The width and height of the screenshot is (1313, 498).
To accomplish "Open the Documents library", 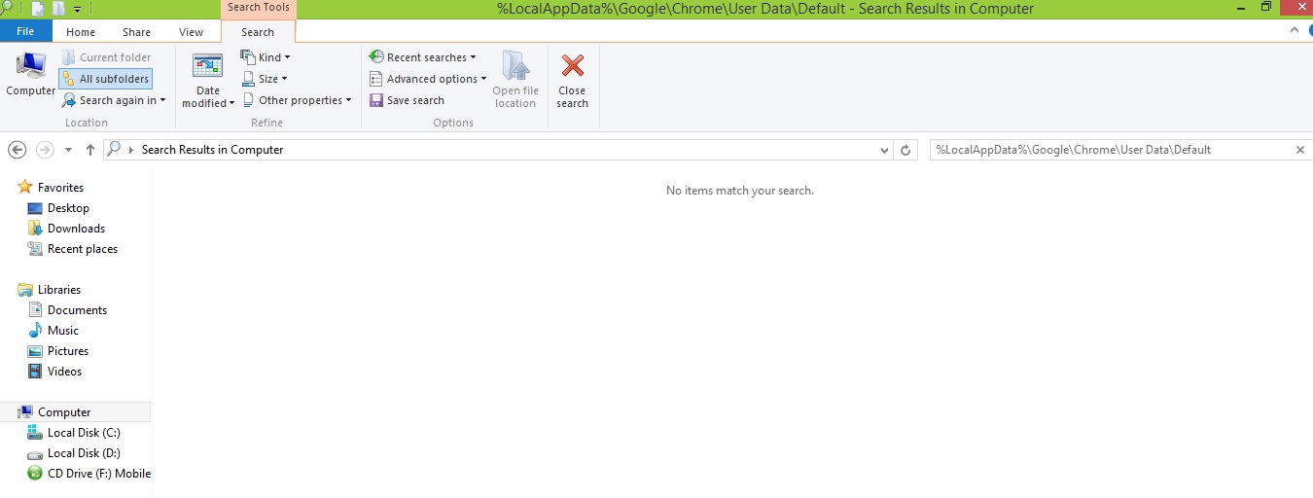I will pos(77,310).
